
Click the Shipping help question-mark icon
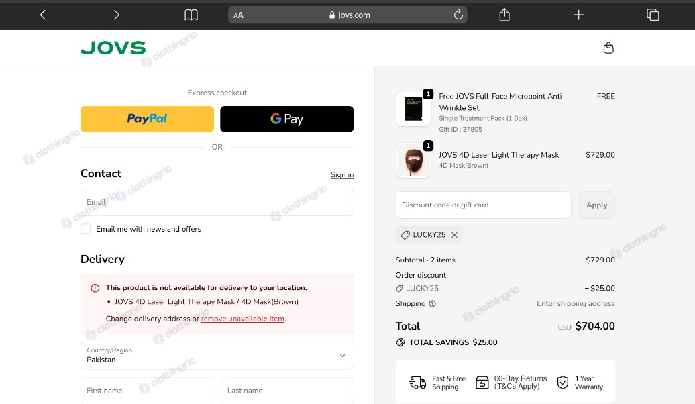(433, 304)
